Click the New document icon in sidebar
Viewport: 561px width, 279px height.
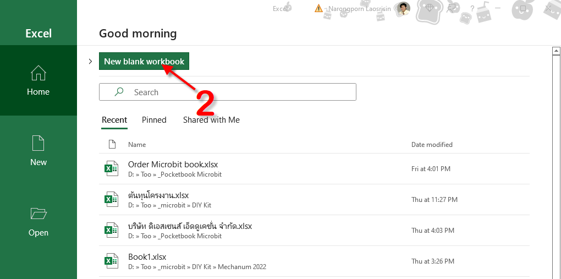pos(38,144)
